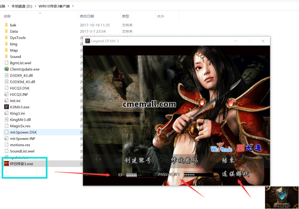Select the DyxTools folder icon
This screenshot has width=299, height=209.
[x=6, y=38]
